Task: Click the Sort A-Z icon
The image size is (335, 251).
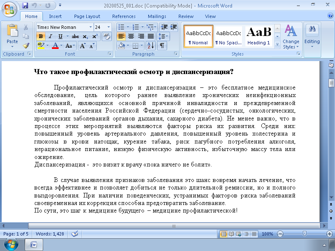Action: click(151, 46)
